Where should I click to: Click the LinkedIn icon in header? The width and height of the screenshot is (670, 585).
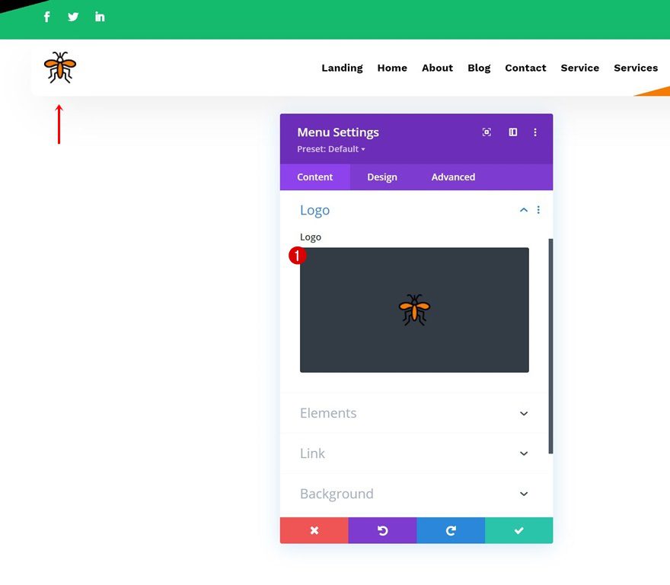[100, 17]
